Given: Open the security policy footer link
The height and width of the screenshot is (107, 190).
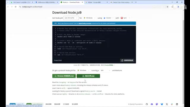Looking at the screenshot, I should (x=75, y=104).
